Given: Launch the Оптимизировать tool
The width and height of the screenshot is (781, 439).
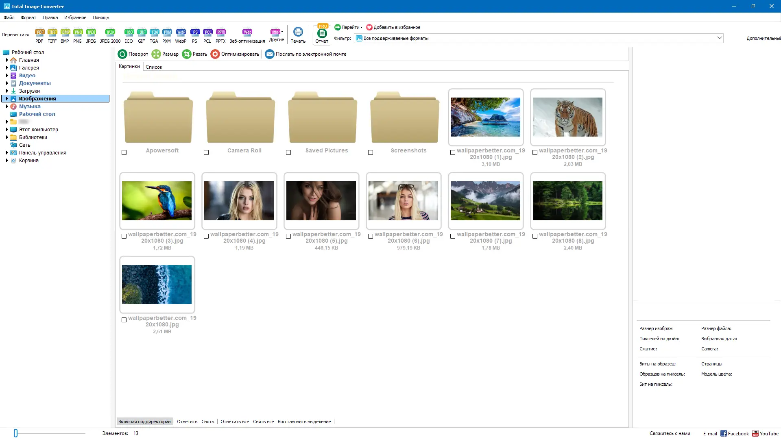Looking at the screenshot, I should tap(234, 54).
